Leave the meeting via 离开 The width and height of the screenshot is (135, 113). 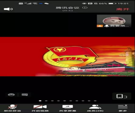pyautogui.click(x=123, y=9)
